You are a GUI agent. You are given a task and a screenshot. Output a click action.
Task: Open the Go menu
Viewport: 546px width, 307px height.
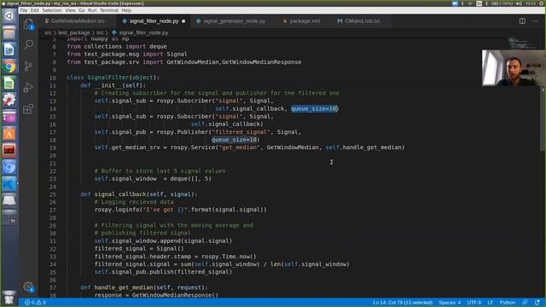click(82, 10)
